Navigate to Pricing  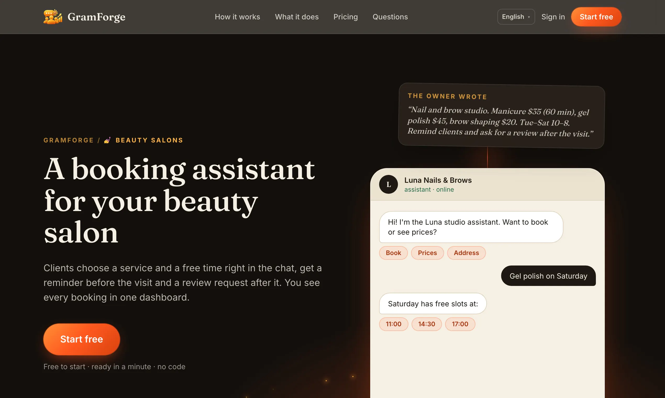coord(345,17)
